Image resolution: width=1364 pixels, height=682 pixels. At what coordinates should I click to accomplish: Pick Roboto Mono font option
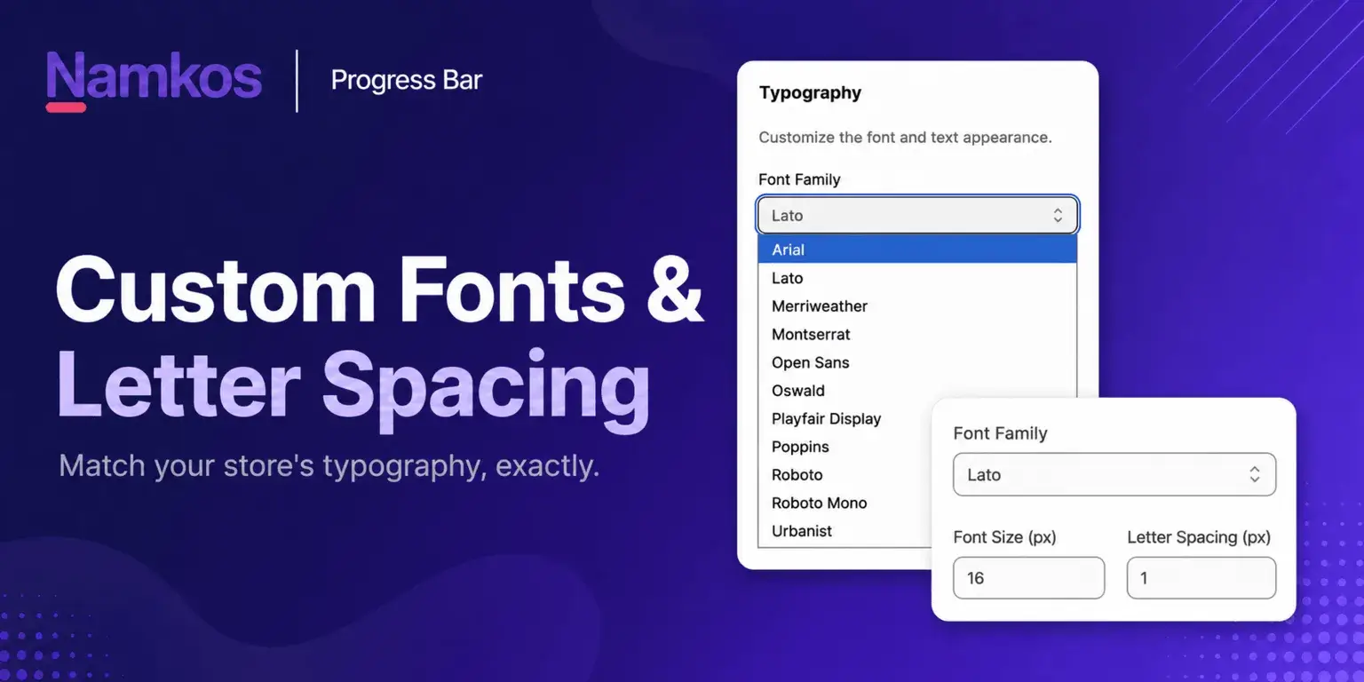(845, 503)
